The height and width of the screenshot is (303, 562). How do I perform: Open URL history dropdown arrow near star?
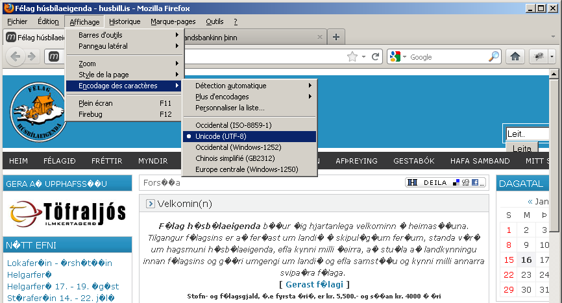[363, 56]
